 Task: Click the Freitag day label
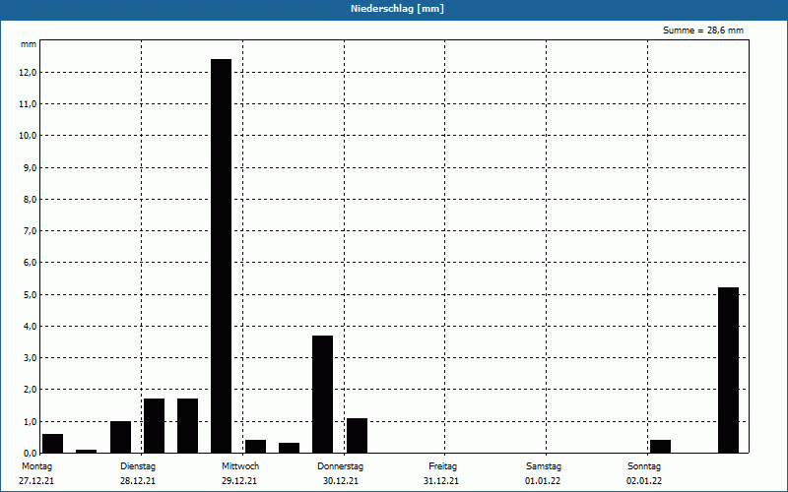click(442, 466)
